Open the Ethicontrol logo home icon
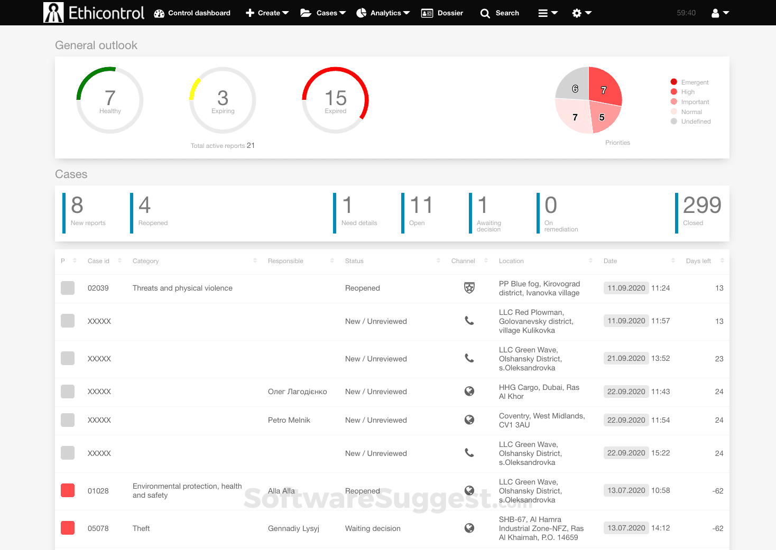The width and height of the screenshot is (776, 550). [52, 12]
